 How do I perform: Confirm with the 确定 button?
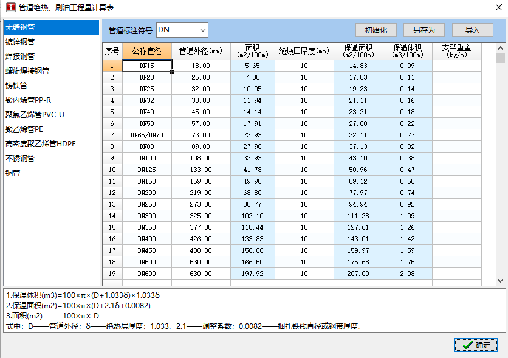tap(476, 345)
